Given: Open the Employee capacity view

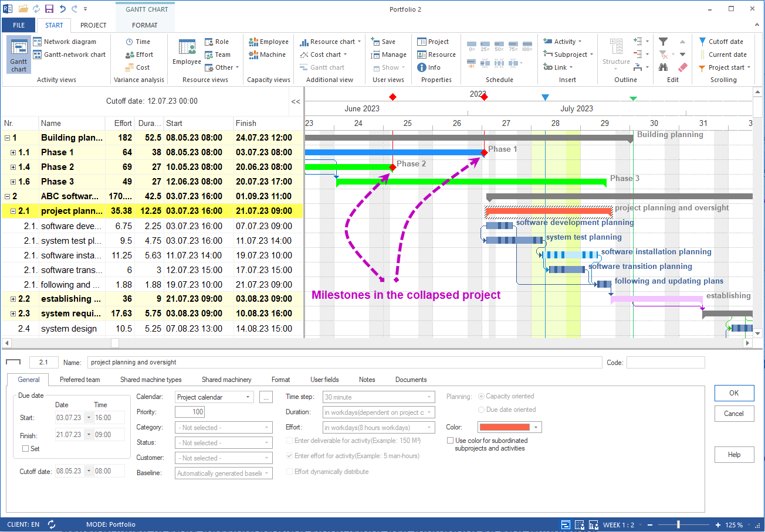Looking at the screenshot, I should click(269, 42).
